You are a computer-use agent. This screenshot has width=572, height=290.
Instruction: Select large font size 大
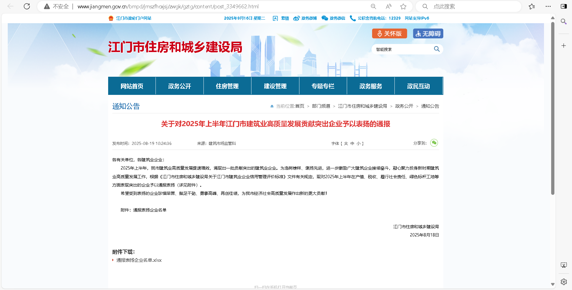(x=346, y=143)
